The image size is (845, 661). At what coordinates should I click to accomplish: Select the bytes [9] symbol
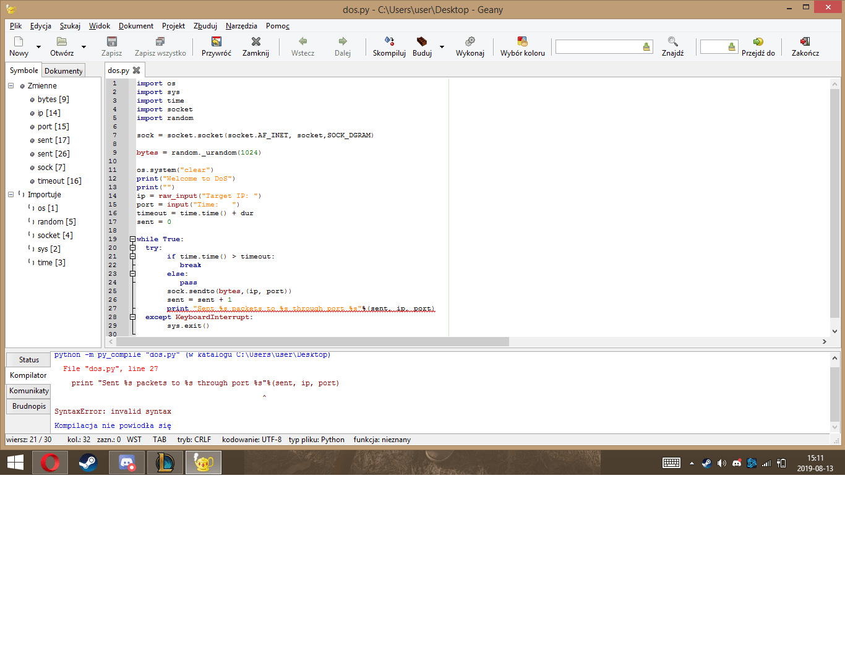point(53,100)
